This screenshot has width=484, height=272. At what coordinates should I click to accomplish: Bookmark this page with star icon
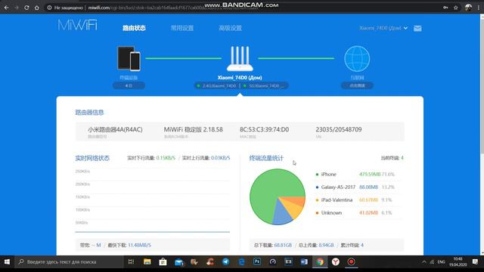tap(455, 8)
